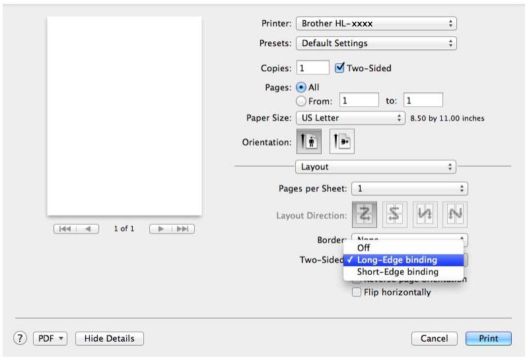Click Hide Details button
527x358 pixels.
pyautogui.click(x=110, y=338)
